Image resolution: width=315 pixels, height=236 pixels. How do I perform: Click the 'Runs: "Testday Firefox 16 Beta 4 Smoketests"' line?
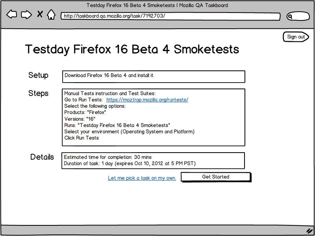[117, 125]
